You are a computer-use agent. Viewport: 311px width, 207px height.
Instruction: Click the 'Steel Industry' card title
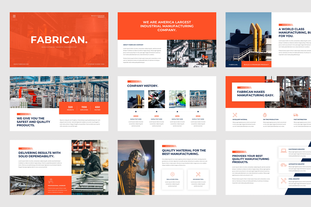coord(294,179)
